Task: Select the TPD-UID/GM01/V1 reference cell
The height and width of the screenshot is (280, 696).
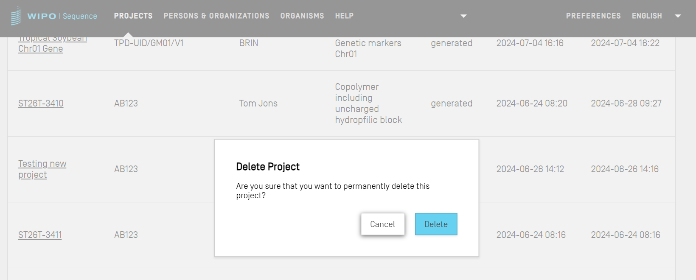Action: [x=149, y=43]
